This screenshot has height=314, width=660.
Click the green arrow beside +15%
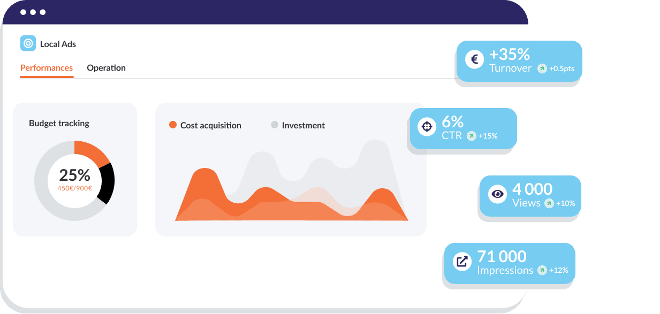pyautogui.click(x=472, y=136)
